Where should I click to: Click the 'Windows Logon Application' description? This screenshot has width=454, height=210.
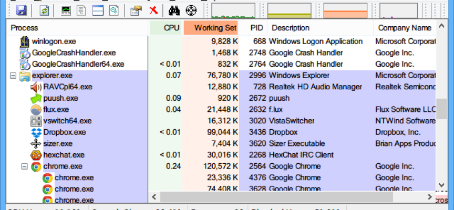pyautogui.click(x=316, y=41)
